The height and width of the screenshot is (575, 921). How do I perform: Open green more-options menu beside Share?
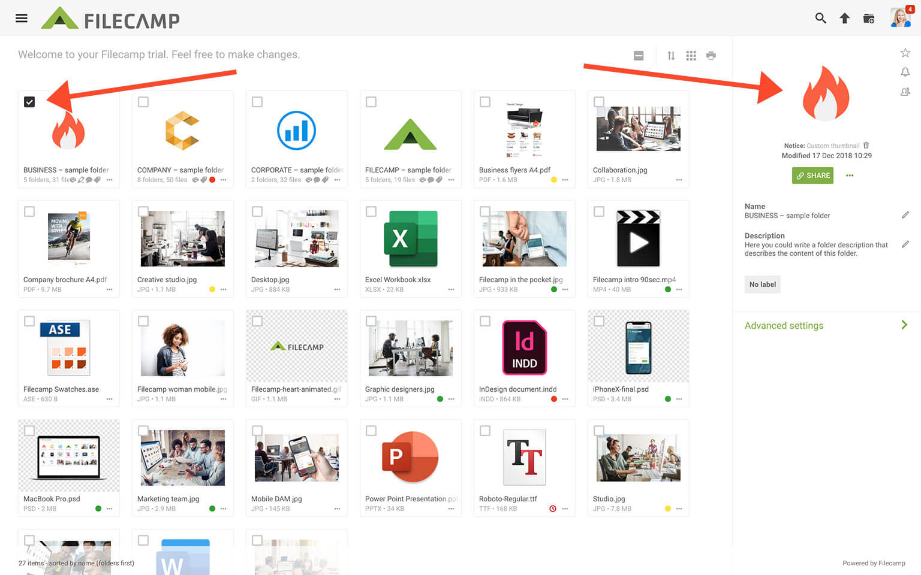(849, 175)
